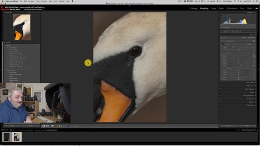The image size is (260, 146).
Task: Toggle the Detail panel on/off switch
Action: (220, 92)
